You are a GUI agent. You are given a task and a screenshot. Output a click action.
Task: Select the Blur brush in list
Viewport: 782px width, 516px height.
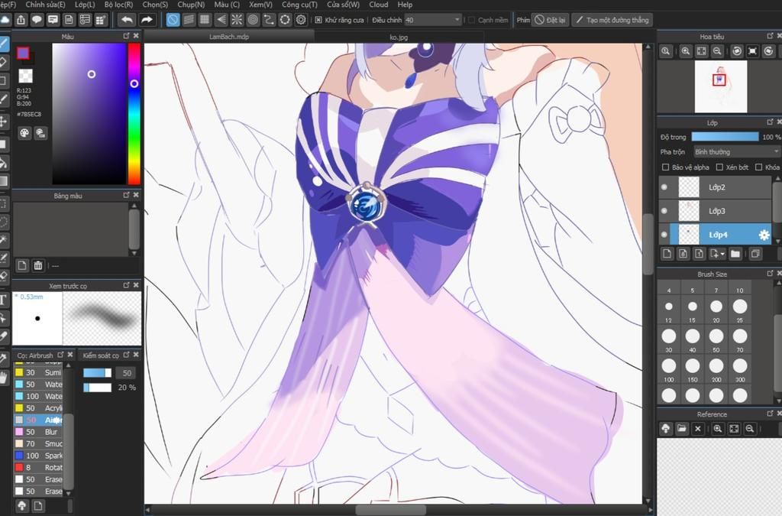tap(39, 432)
